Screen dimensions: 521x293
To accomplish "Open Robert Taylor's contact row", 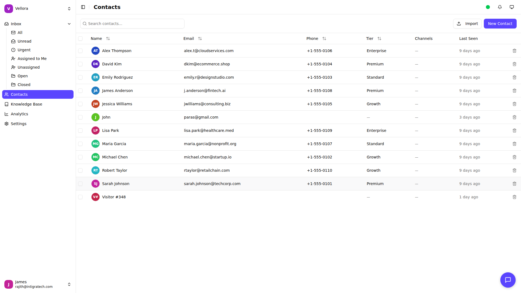I will pyautogui.click(x=298, y=170).
